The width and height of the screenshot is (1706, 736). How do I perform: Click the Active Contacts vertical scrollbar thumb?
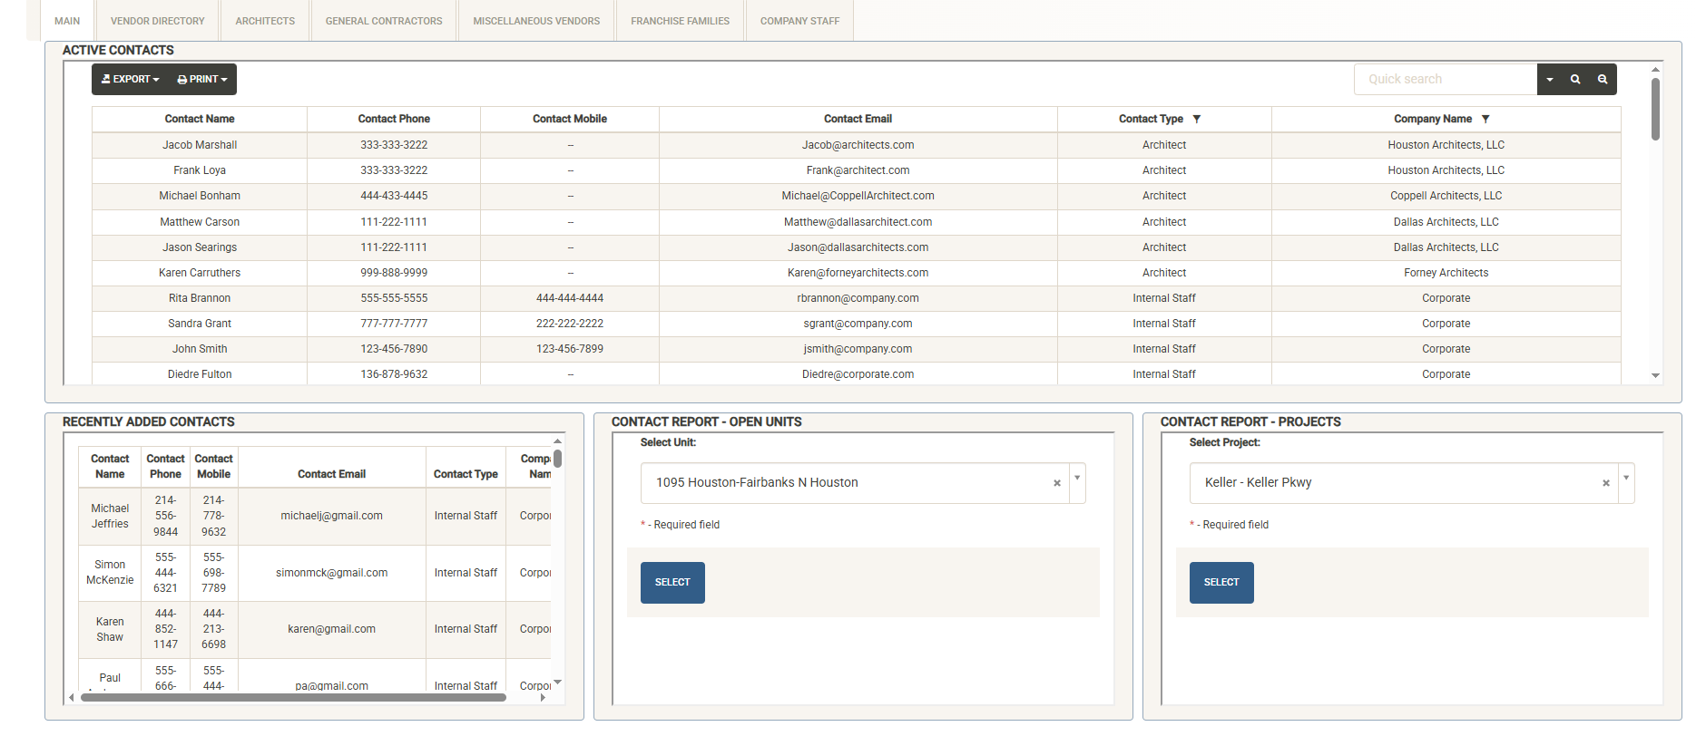[1655, 109]
